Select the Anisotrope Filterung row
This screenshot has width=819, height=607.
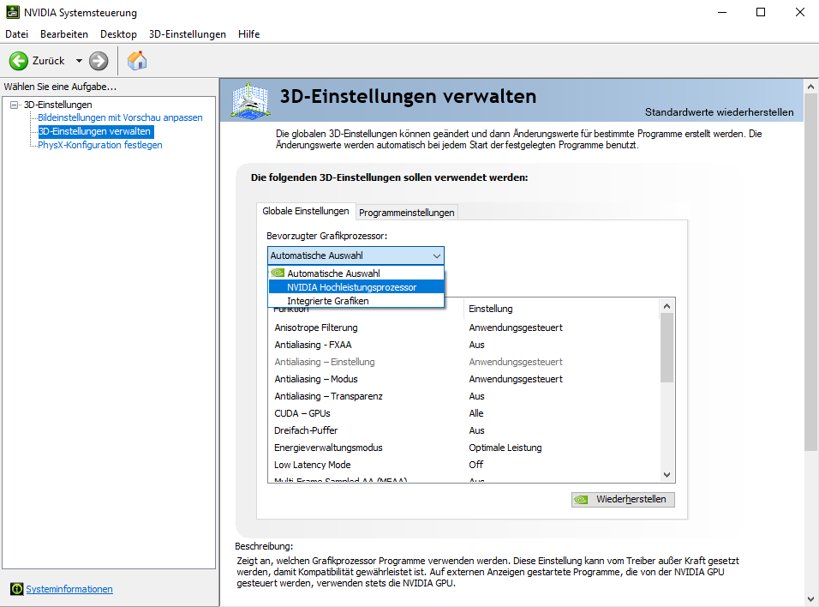click(x=463, y=328)
